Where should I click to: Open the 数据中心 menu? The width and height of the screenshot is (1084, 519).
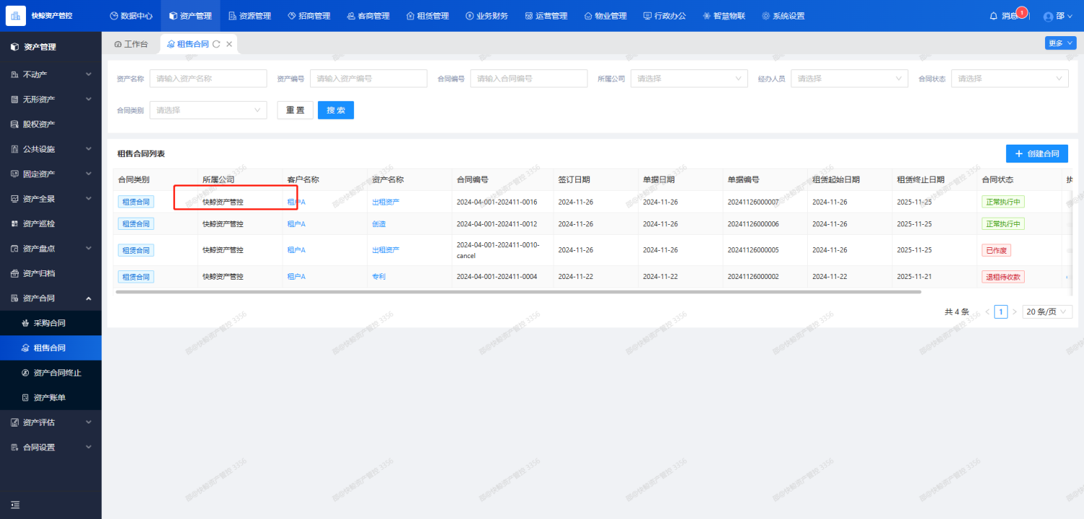pyautogui.click(x=131, y=16)
